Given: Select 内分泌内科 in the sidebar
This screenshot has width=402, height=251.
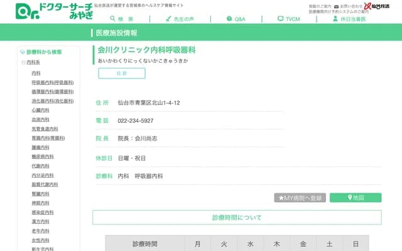Looking at the screenshot, I should coord(43,175).
